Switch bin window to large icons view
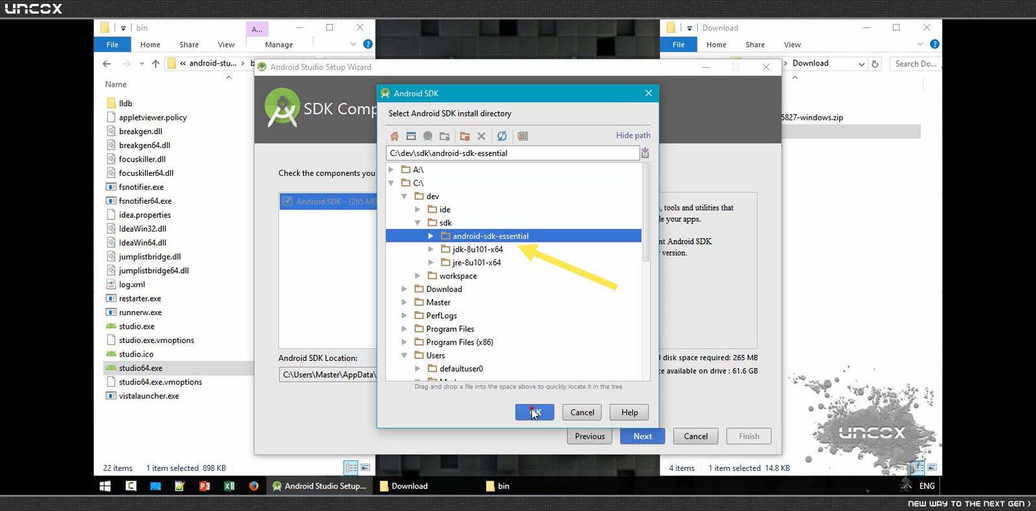 pyautogui.click(x=365, y=468)
